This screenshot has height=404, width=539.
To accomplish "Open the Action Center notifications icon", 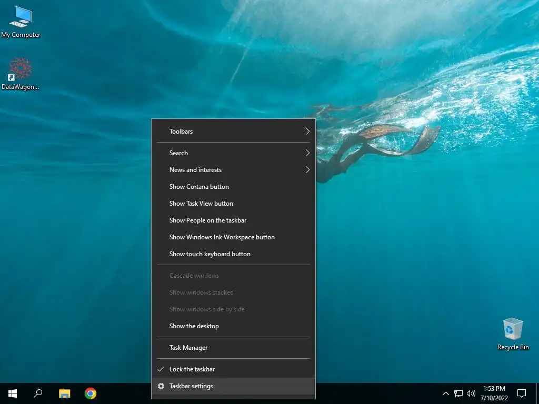I will pyautogui.click(x=522, y=393).
